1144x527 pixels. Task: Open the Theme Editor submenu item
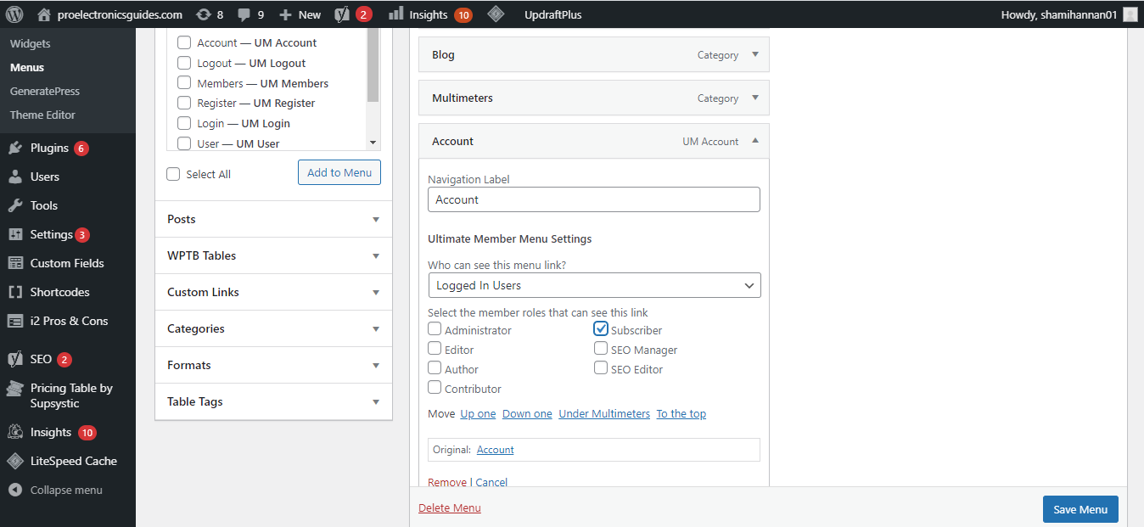pos(42,115)
